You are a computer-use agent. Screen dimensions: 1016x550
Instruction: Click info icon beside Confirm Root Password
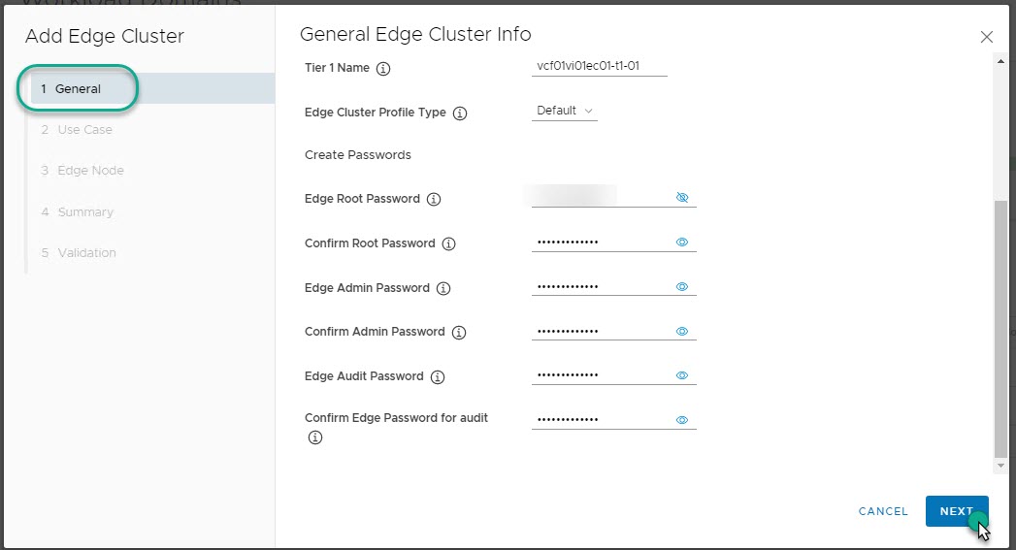tap(448, 244)
